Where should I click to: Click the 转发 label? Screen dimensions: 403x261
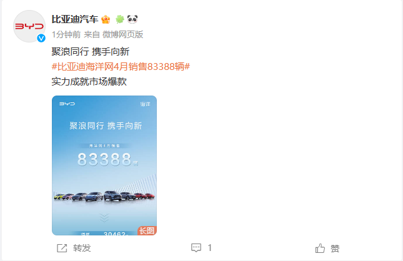pyautogui.click(x=82, y=248)
